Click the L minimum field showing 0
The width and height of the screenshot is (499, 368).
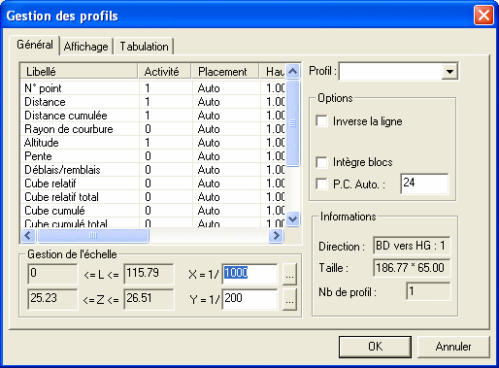click(x=52, y=274)
